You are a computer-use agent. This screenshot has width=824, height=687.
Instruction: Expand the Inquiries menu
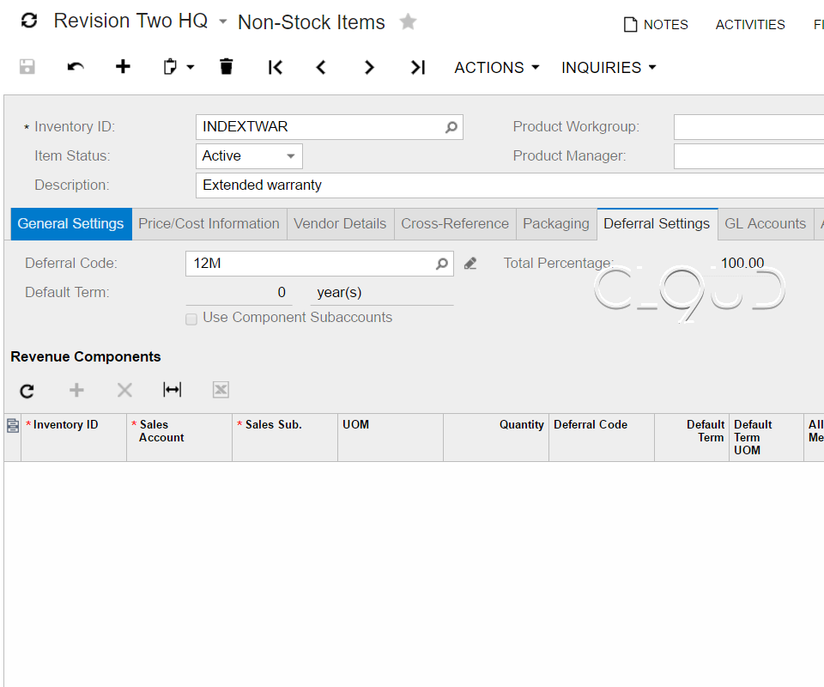pos(609,67)
